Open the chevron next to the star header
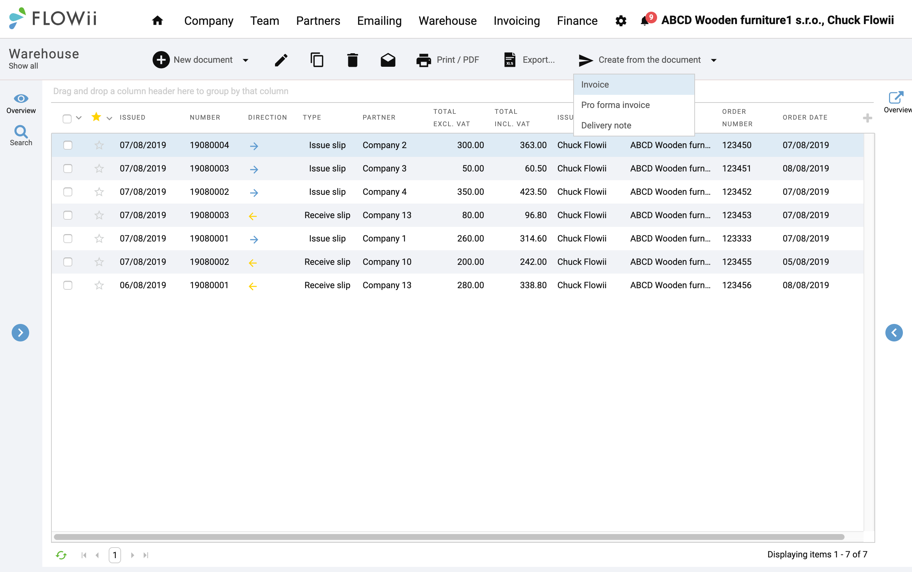The height and width of the screenshot is (572, 912). pyautogui.click(x=109, y=119)
